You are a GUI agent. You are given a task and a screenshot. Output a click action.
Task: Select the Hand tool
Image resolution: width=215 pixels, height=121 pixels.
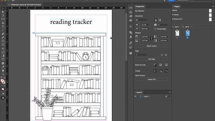click(x=3, y=71)
